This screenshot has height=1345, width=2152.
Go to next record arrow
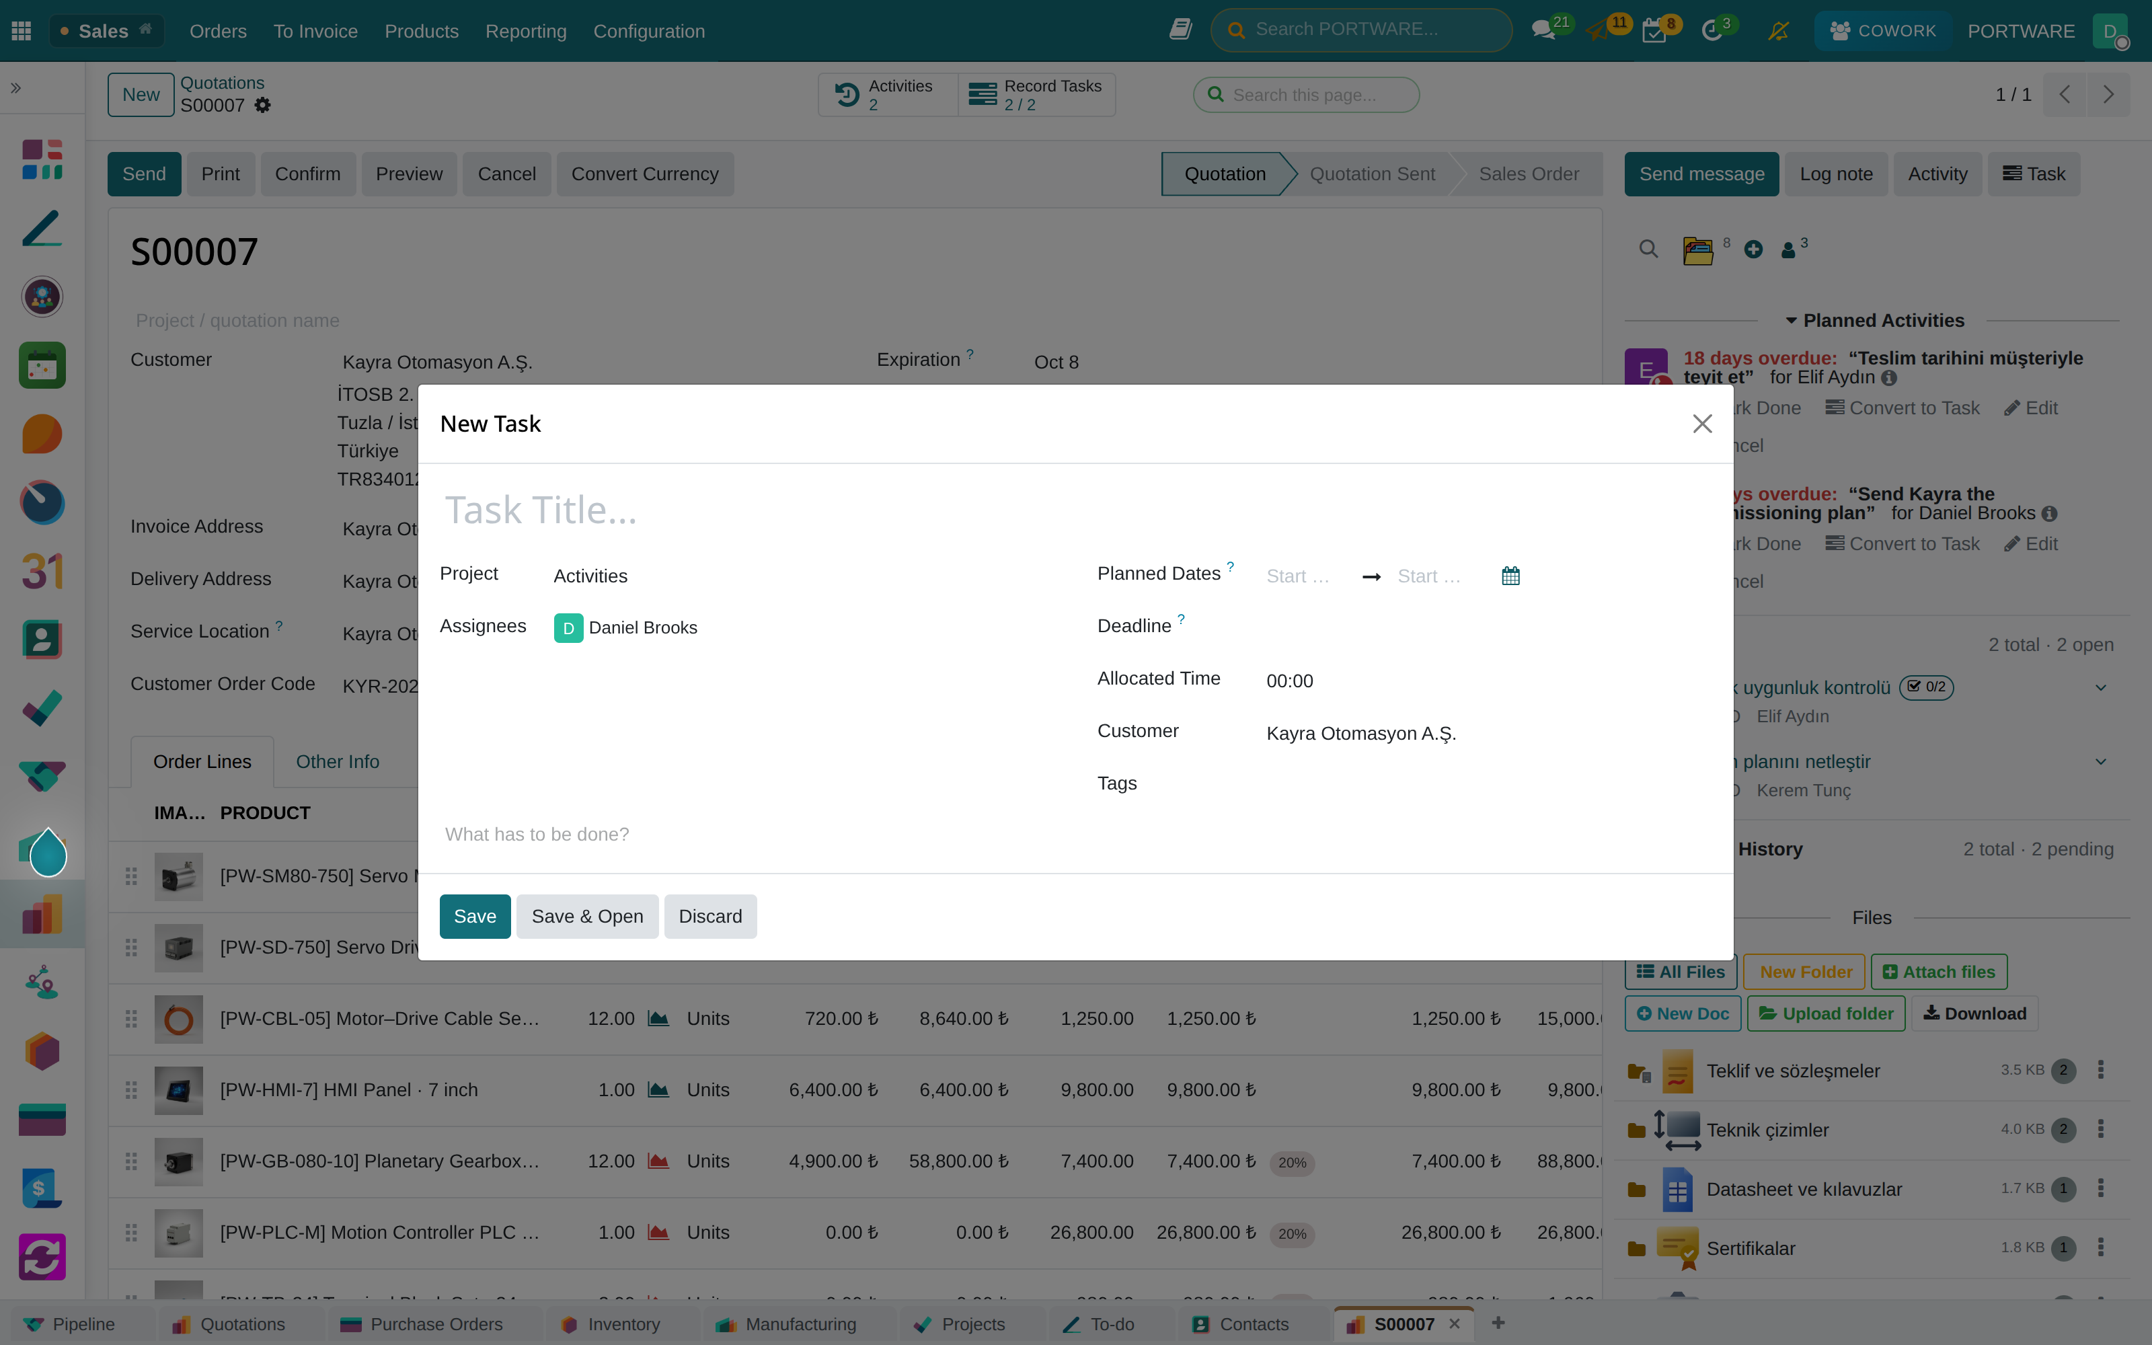pos(2108,94)
